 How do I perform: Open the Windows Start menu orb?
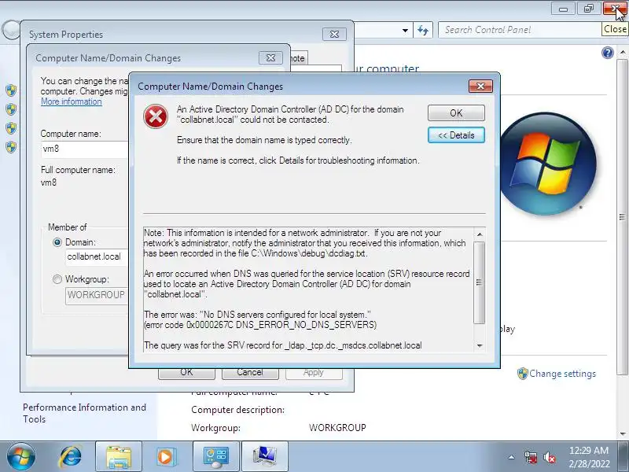click(20, 457)
